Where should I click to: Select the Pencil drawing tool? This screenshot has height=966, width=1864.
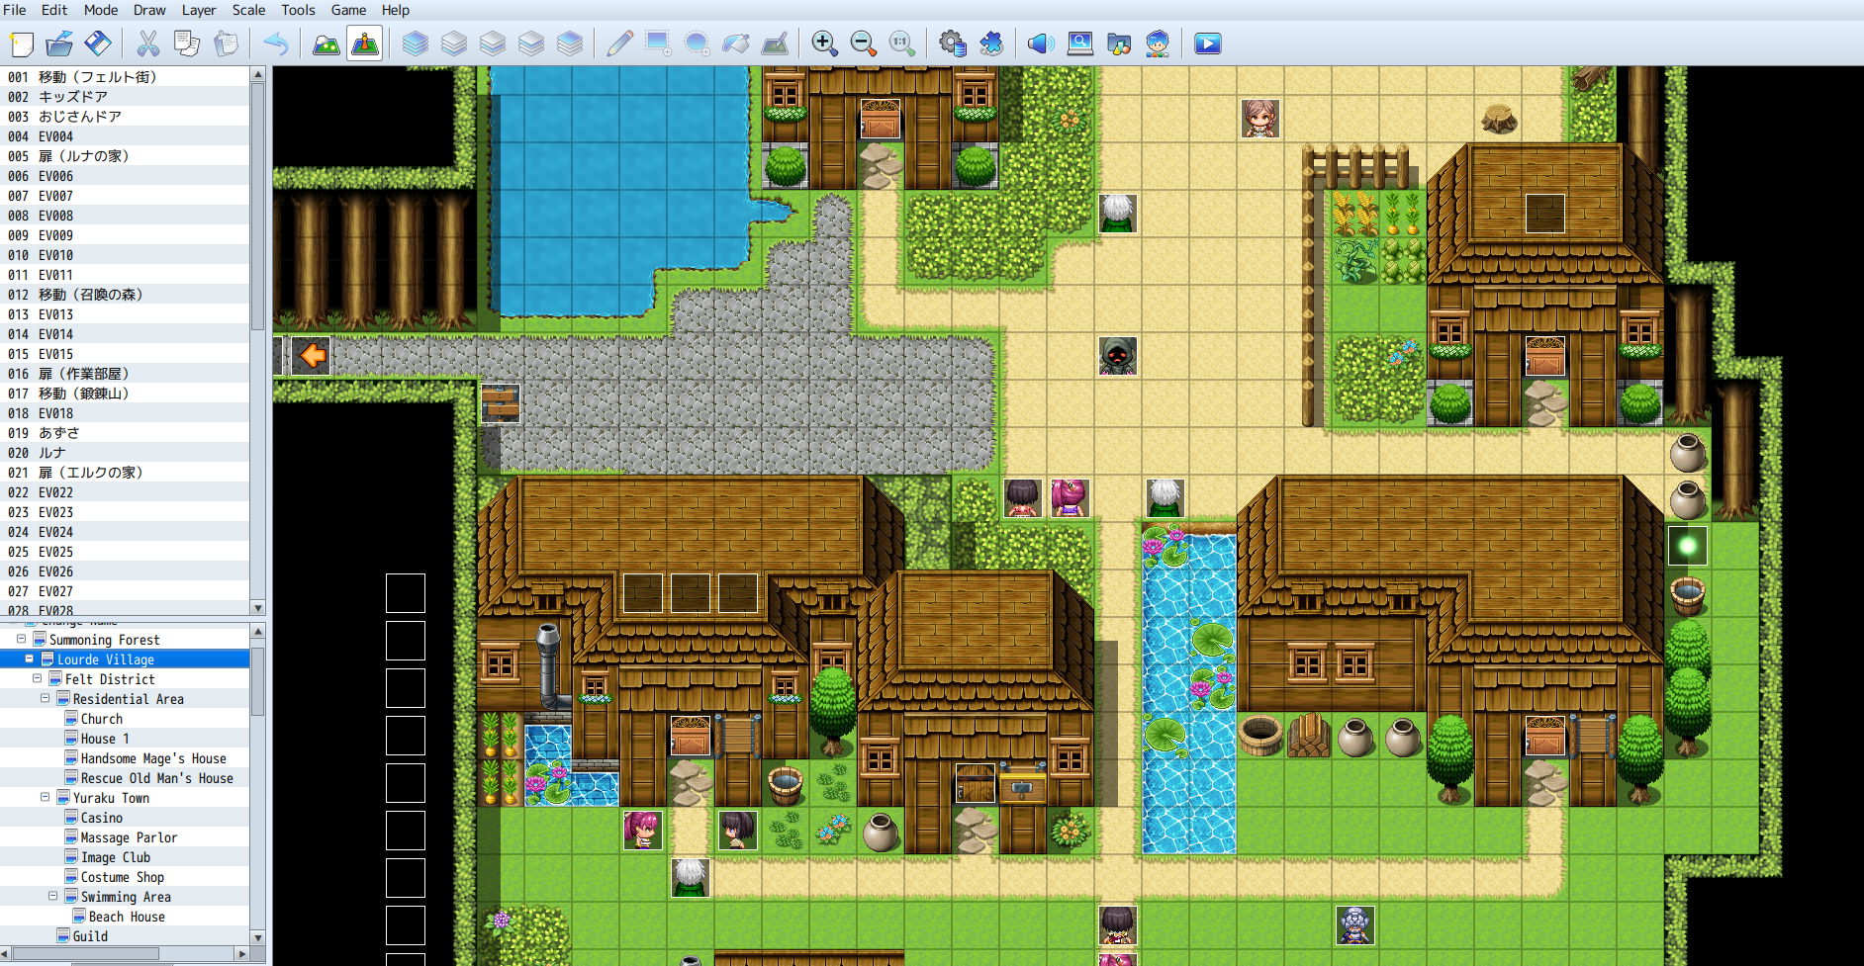coord(620,44)
